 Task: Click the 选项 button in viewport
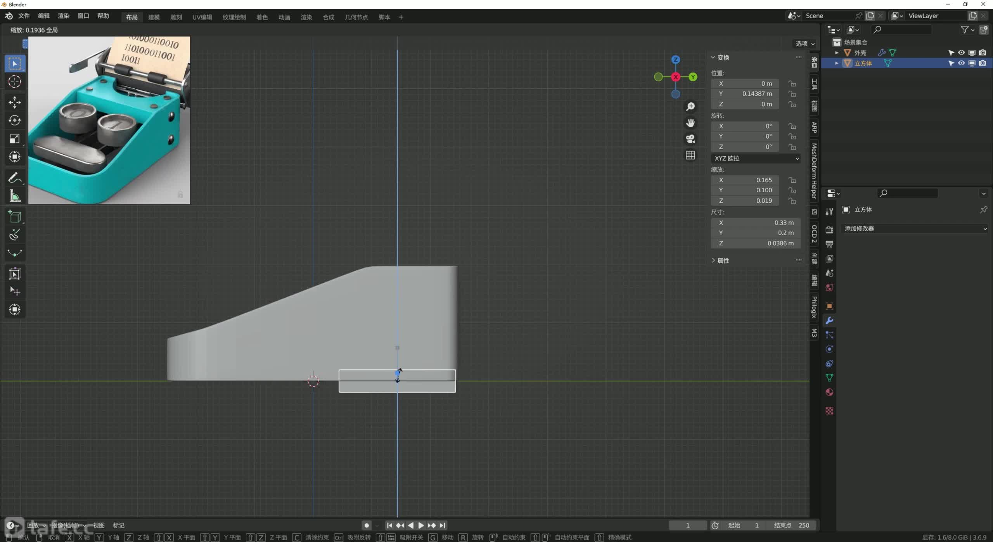pyautogui.click(x=805, y=43)
